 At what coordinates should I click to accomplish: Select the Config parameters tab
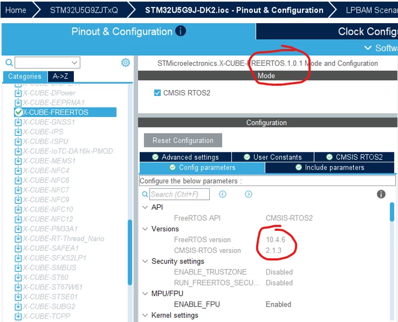click(202, 168)
